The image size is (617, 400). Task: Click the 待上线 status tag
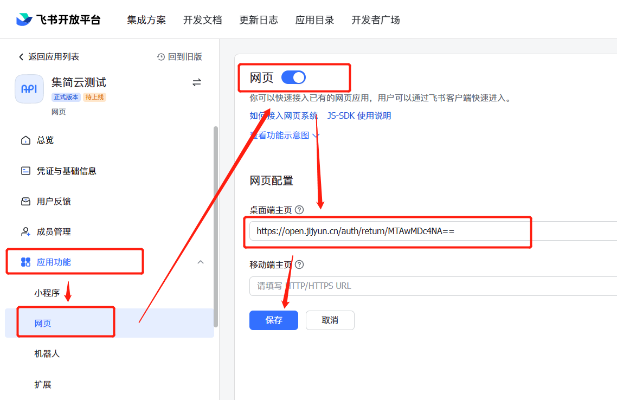pos(94,97)
